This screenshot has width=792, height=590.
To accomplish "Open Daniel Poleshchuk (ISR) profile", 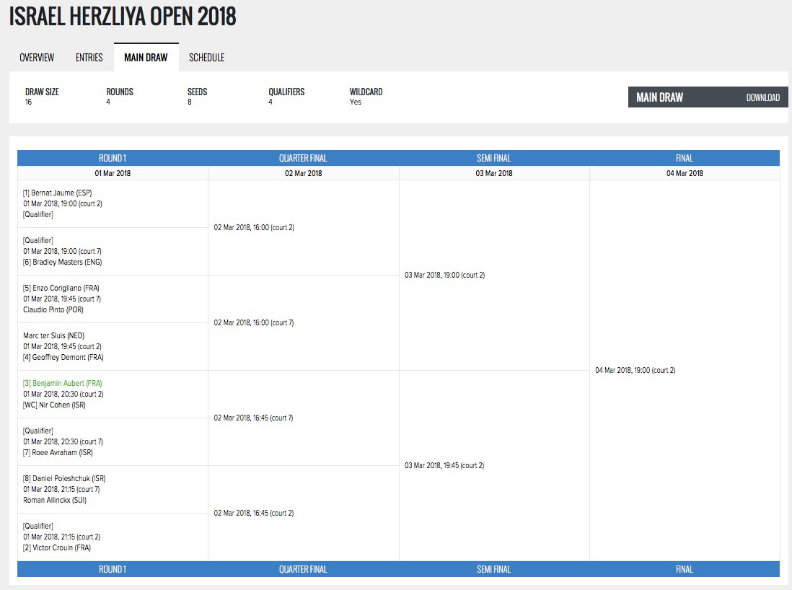I will [64, 479].
